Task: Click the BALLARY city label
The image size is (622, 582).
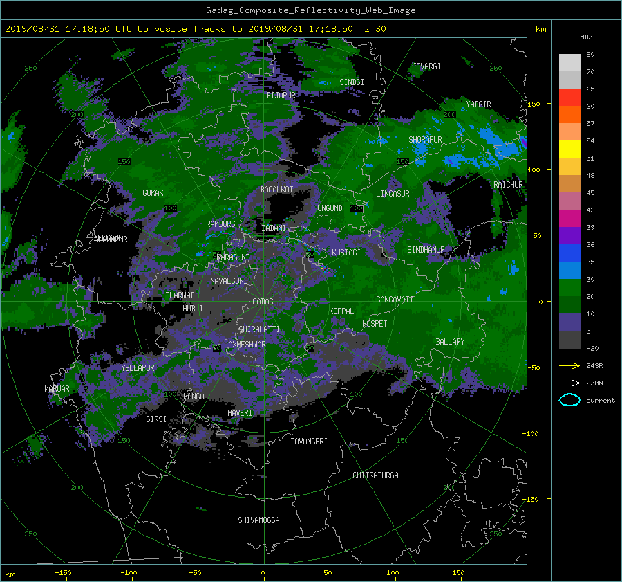Action: 450,342
